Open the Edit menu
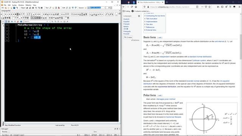Image resolution: width=242 pixels, height=136 pixels. pos(9,5)
